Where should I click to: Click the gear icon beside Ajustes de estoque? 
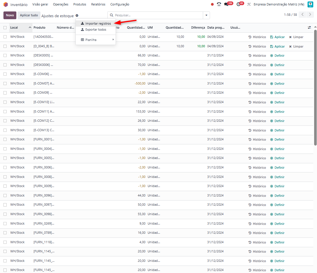(x=77, y=15)
